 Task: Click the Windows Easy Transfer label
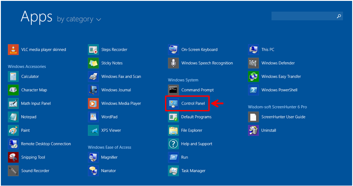(281, 77)
